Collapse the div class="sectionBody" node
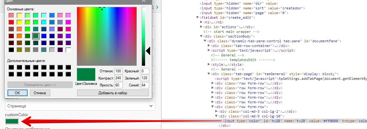This screenshot has width=367, height=129. tap(201, 36)
